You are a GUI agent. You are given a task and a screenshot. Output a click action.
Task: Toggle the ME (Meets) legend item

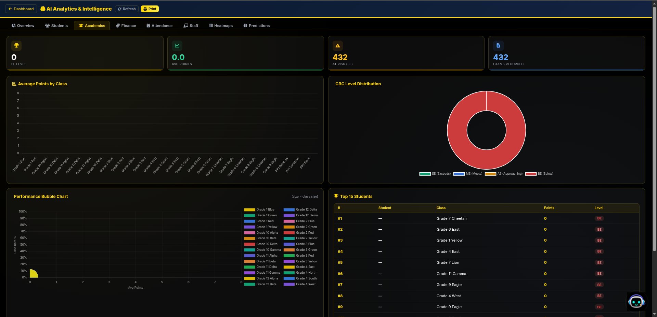468,174
